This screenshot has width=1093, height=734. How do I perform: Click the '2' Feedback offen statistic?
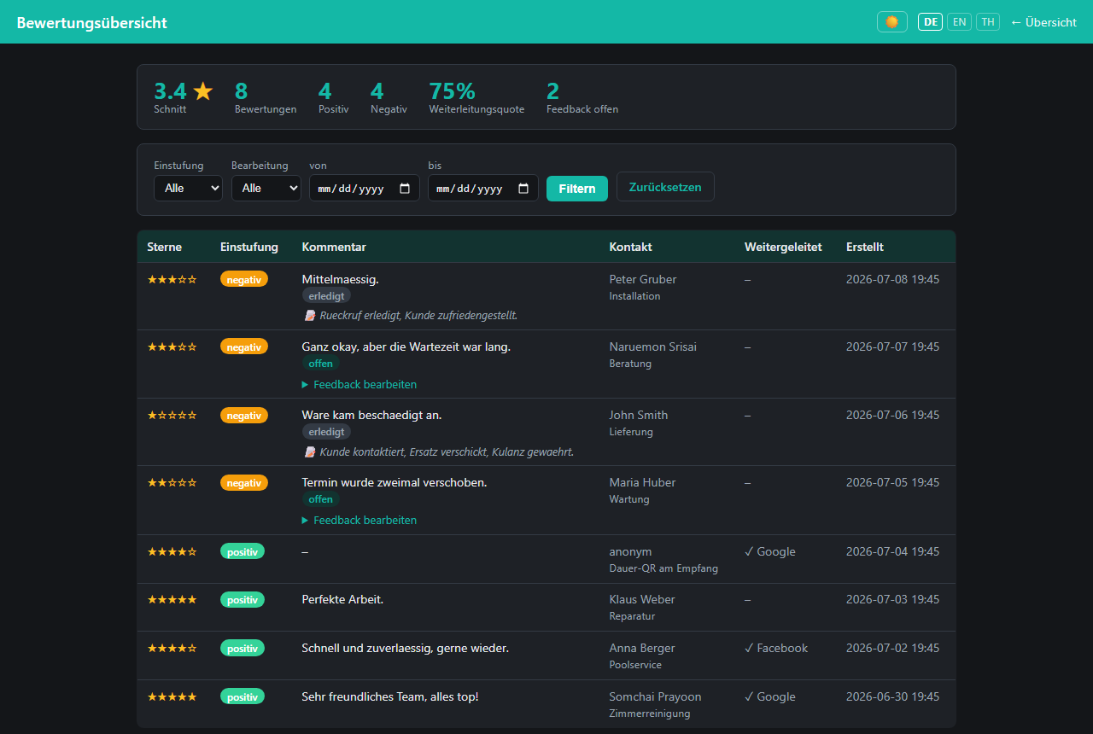click(x=553, y=91)
